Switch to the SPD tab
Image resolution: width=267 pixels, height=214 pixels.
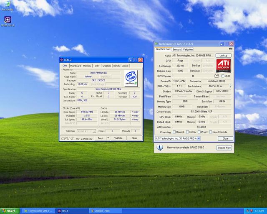click(x=96, y=66)
